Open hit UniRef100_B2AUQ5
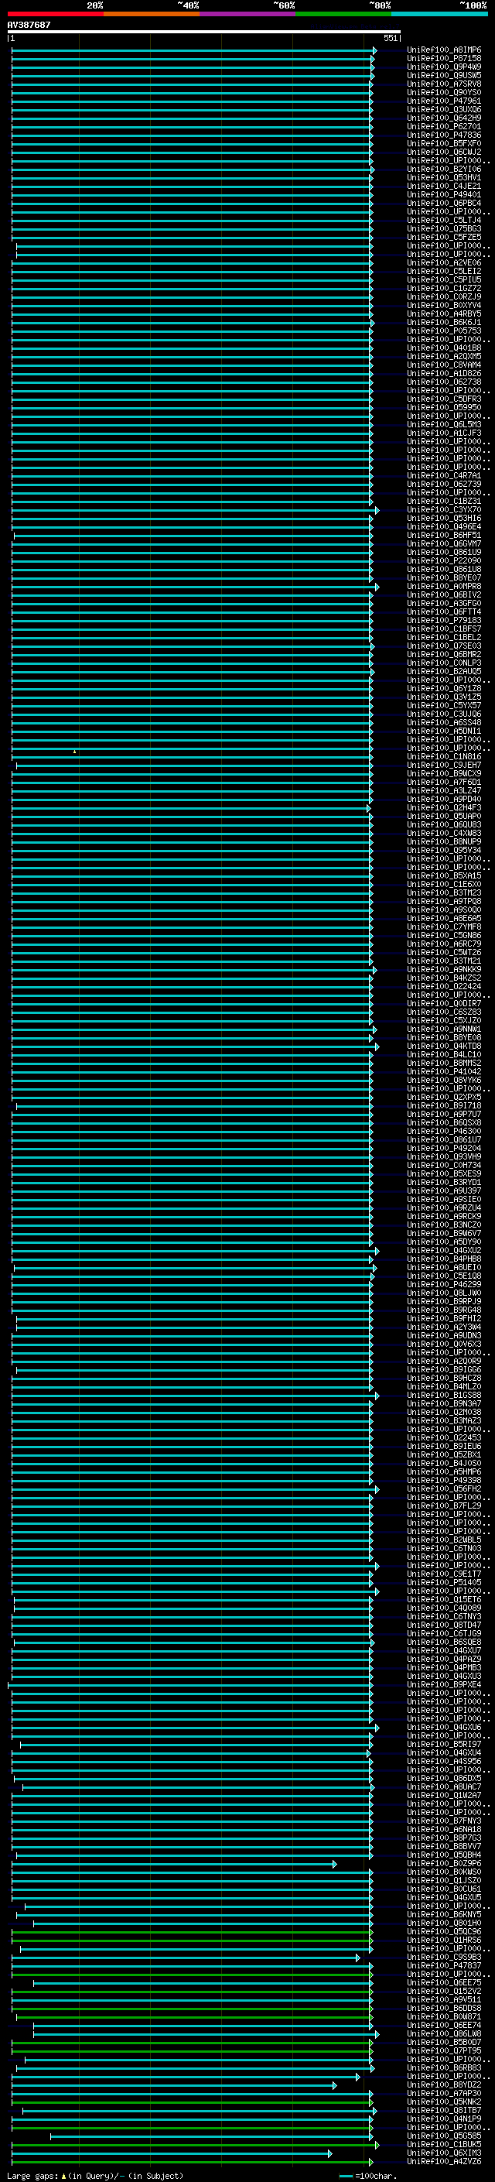The image size is (495, 2182). tap(443, 671)
